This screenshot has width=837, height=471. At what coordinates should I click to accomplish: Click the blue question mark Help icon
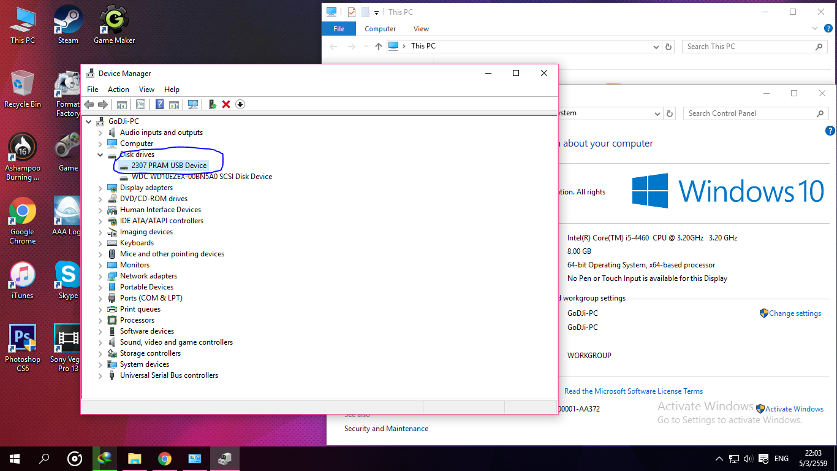click(159, 104)
